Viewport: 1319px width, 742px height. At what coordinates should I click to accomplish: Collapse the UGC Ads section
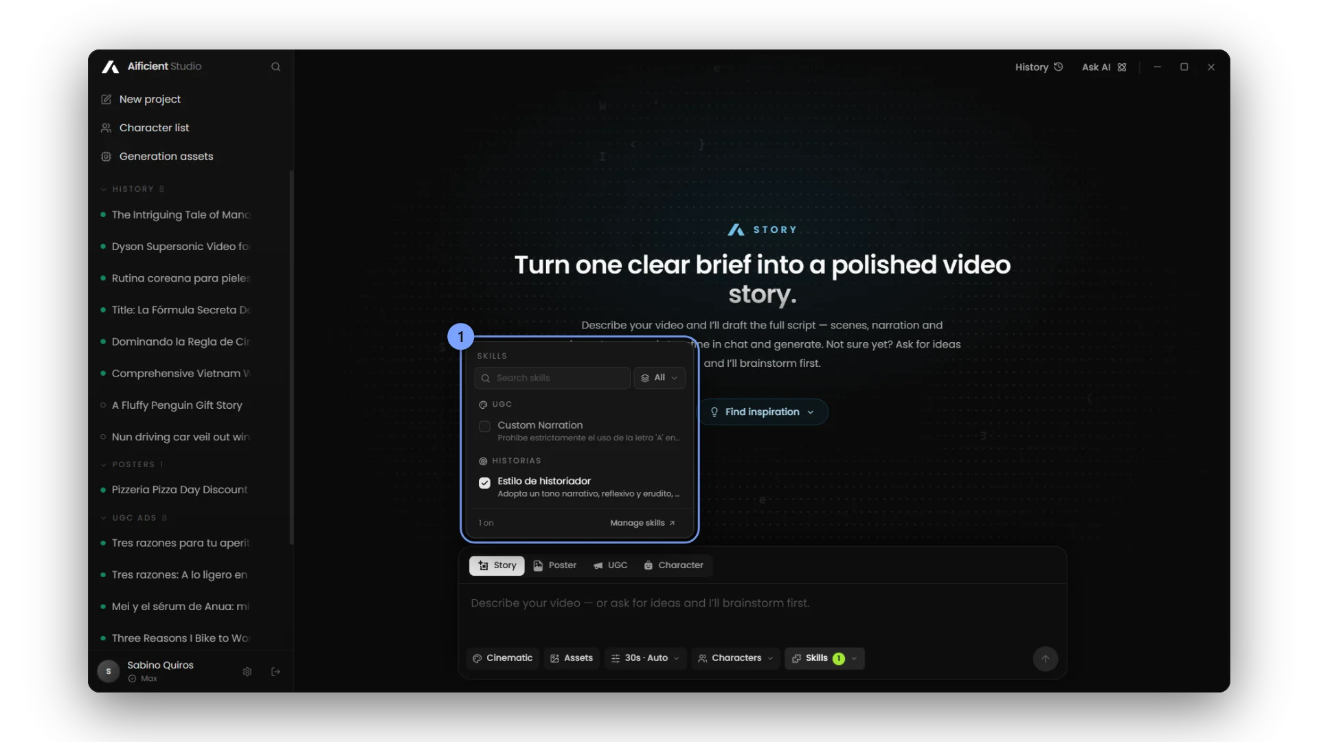pyautogui.click(x=133, y=518)
